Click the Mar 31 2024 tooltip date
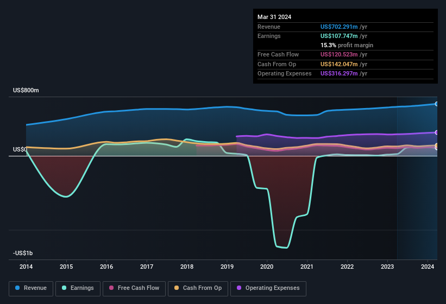The image size is (446, 304). click(x=274, y=17)
